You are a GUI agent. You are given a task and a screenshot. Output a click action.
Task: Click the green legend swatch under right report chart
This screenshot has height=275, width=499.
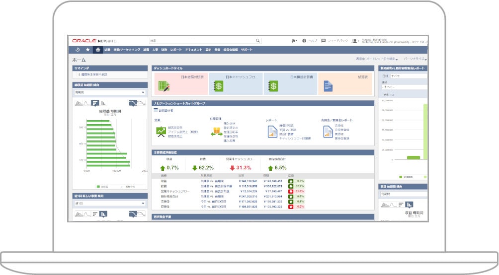point(401,177)
